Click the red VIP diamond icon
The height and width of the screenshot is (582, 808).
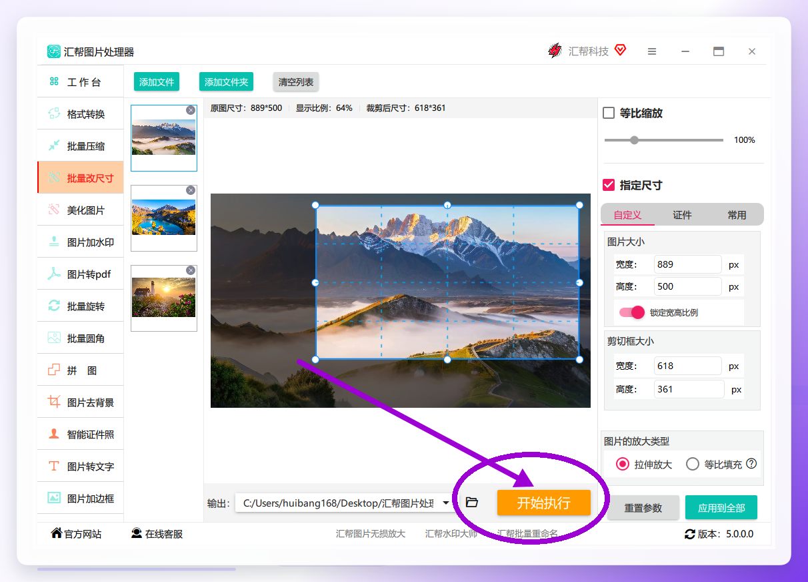click(x=621, y=50)
